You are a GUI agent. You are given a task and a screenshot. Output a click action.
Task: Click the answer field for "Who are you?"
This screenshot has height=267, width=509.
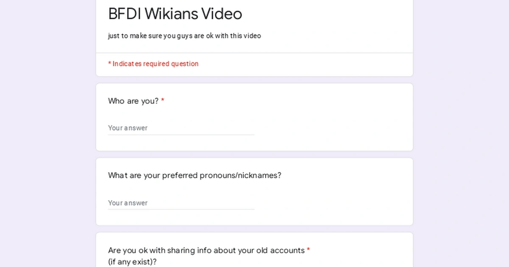pos(178,128)
